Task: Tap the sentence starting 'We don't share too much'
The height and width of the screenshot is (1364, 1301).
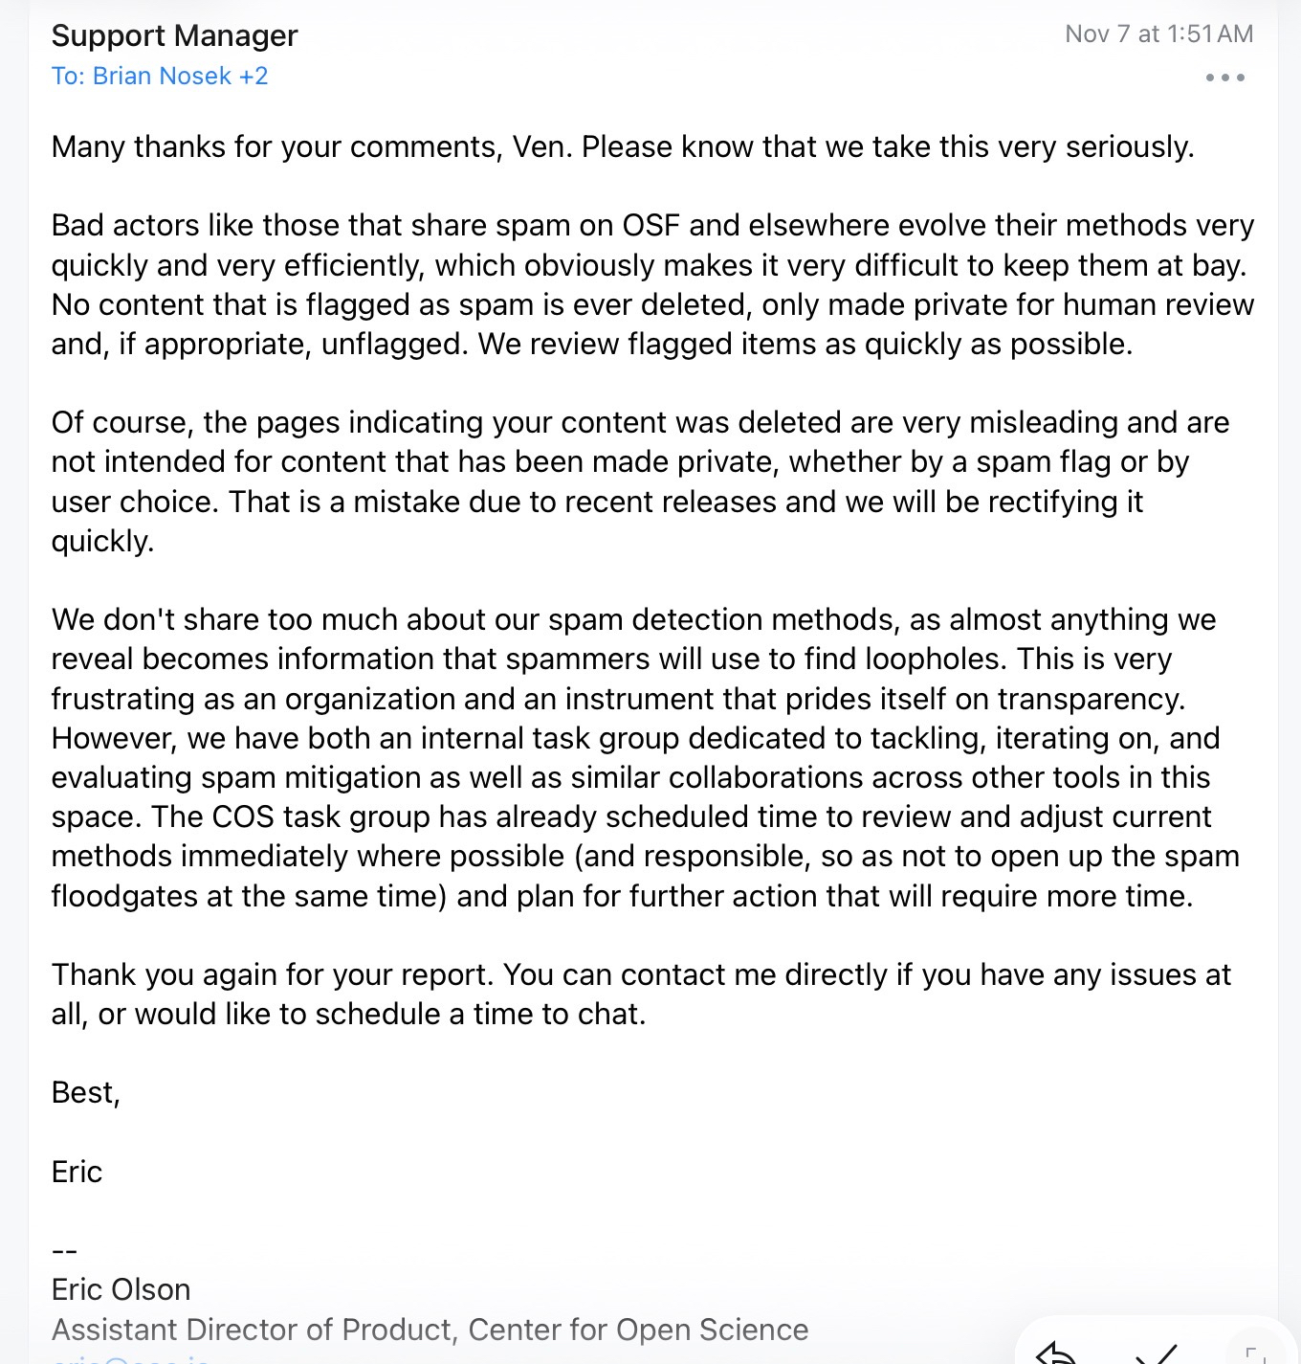Action: coord(632,619)
